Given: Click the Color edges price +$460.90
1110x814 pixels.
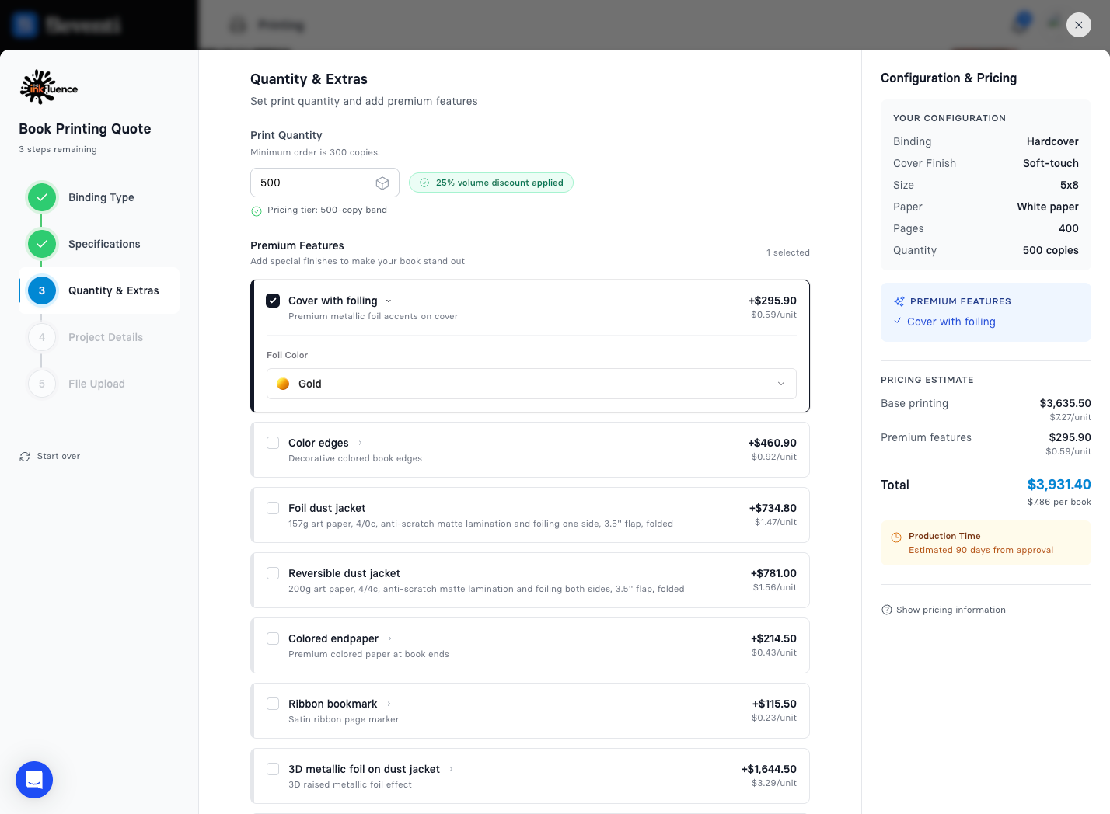Looking at the screenshot, I should click(773, 443).
